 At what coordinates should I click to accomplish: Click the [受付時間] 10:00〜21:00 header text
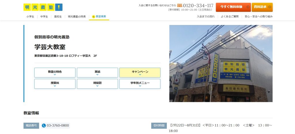tap(190, 10)
